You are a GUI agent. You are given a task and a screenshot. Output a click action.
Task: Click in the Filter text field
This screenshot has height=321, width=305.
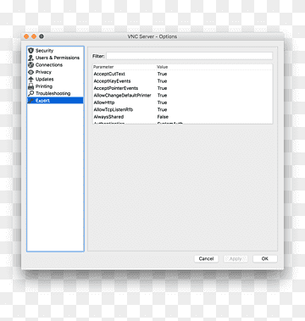click(190, 56)
